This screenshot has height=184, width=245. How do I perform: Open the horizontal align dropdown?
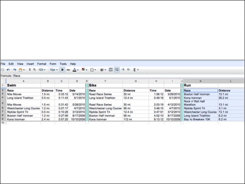(103, 70)
